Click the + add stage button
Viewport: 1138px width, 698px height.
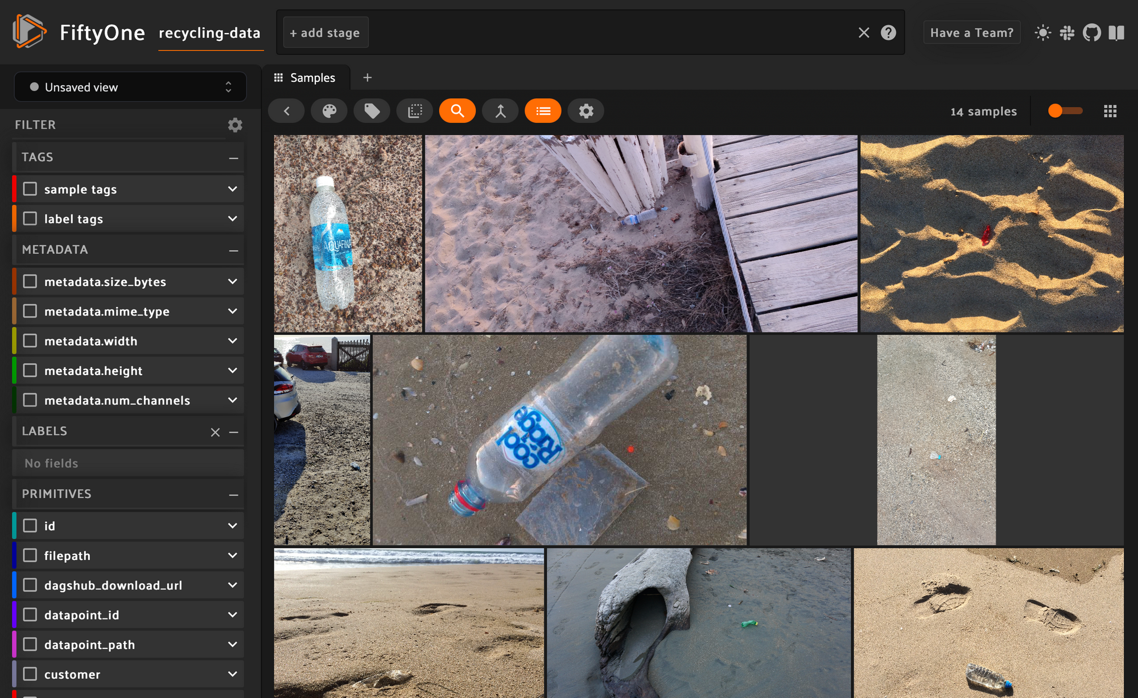coord(325,33)
